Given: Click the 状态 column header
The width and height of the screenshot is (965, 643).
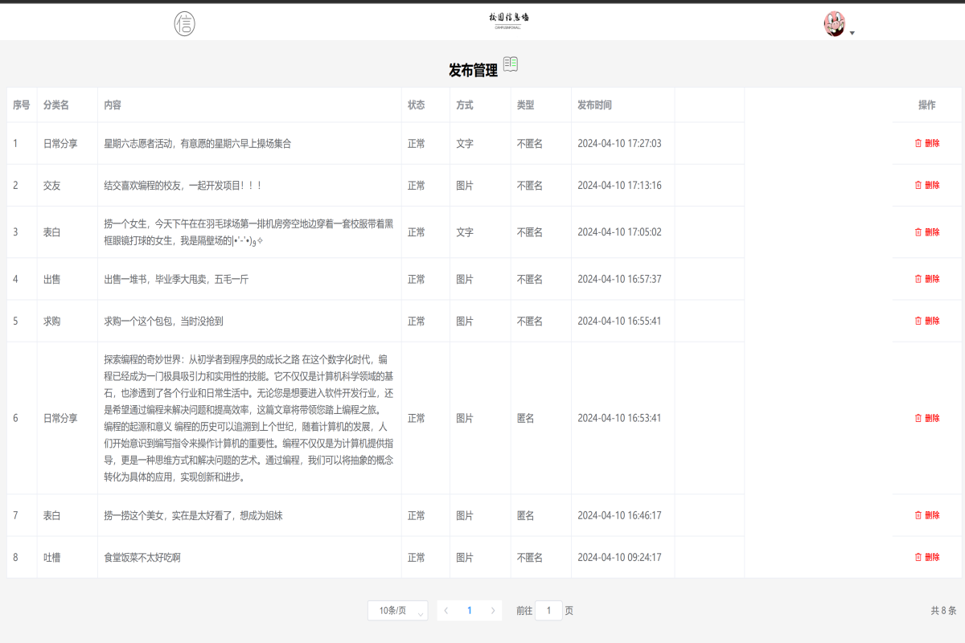Looking at the screenshot, I should coord(417,105).
